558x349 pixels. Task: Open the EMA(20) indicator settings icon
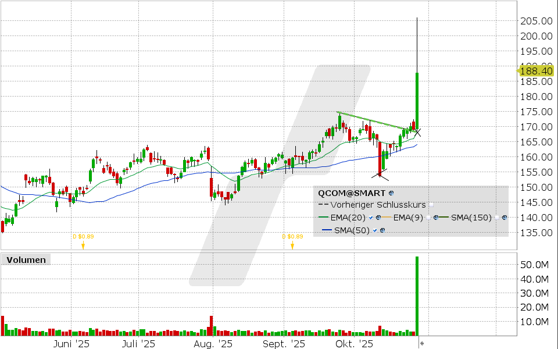coord(378,218)
